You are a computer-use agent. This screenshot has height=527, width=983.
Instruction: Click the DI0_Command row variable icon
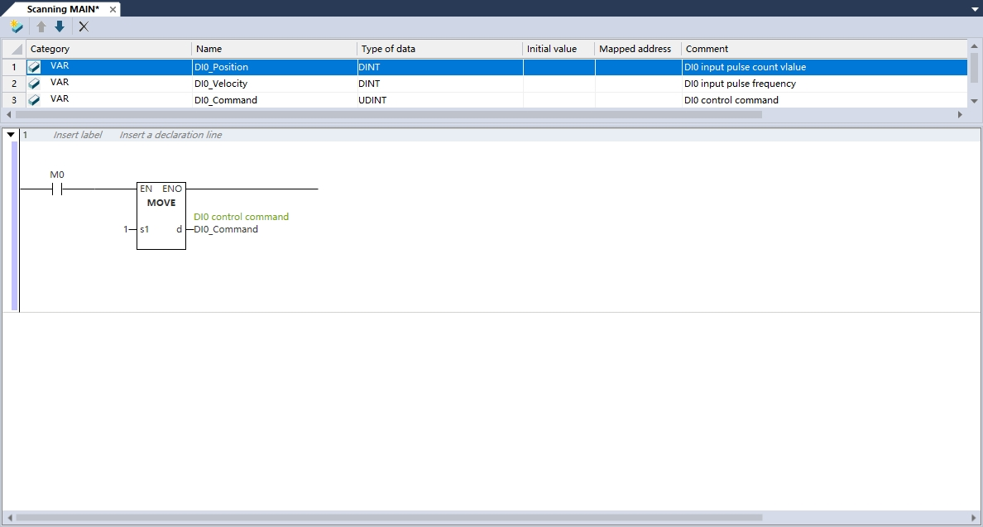(x=35, y=99)
